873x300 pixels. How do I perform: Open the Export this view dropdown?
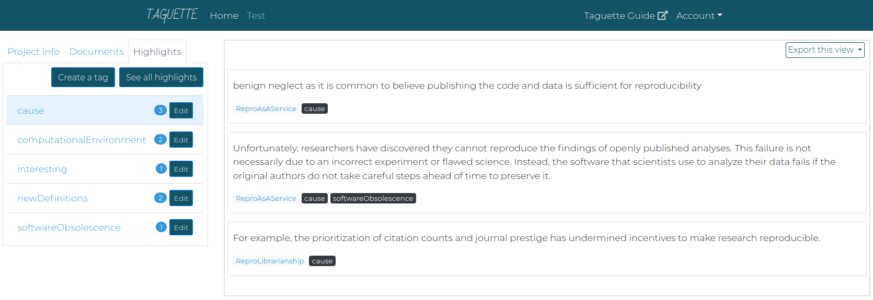pyautogui.click(x=825, y=50)
